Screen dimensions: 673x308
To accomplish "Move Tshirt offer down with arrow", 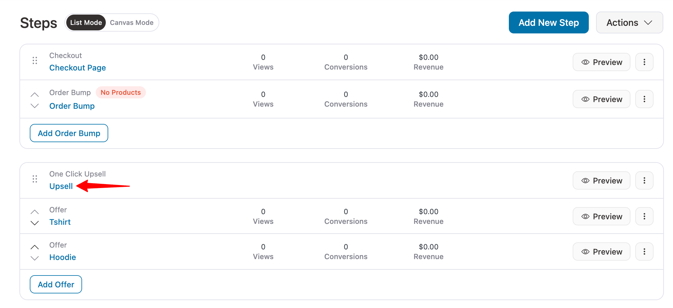I will click(35, 223).
